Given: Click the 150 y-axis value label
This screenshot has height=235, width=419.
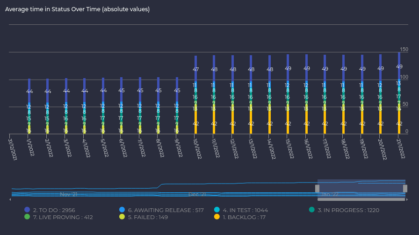Looking at the screenshot, I should pos(404,49).
